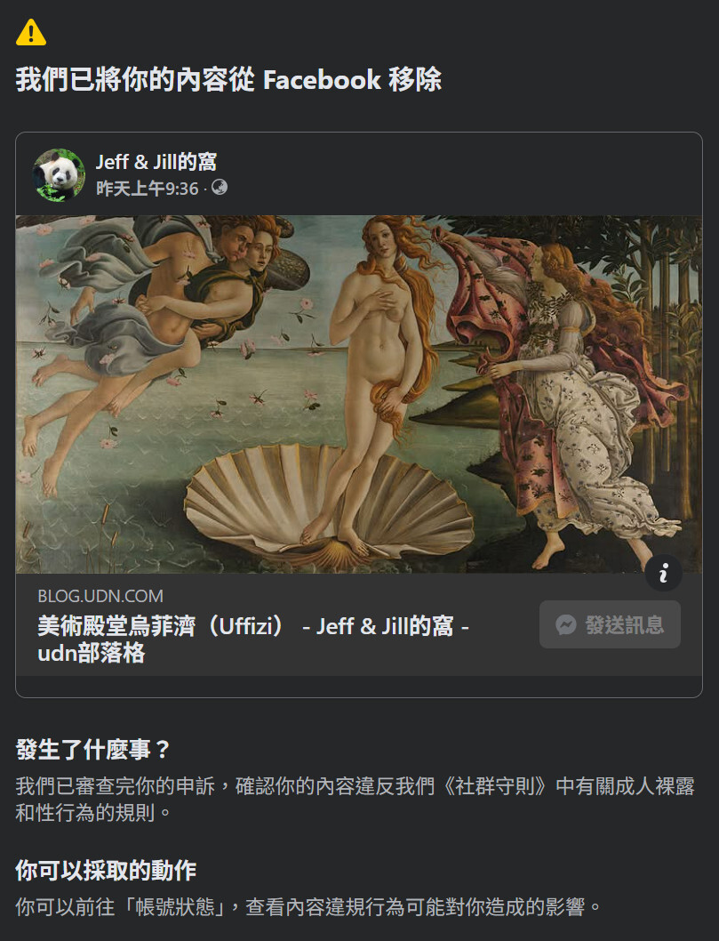
Task: Click the 發送訊息 button label
Action: (x=624, y=624)
